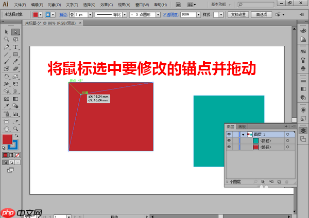Open the 等比 width profile dropdown
Screen dimensions: 309x218
125,14
